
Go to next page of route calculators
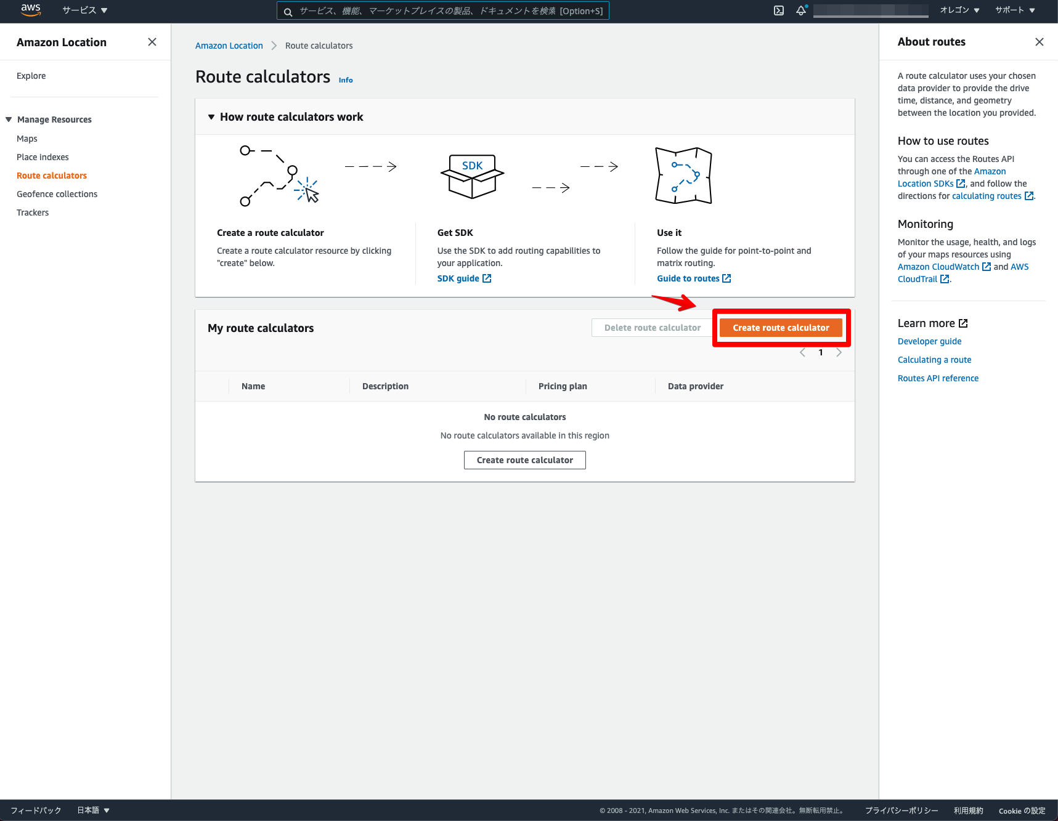(x=839, y=352)
